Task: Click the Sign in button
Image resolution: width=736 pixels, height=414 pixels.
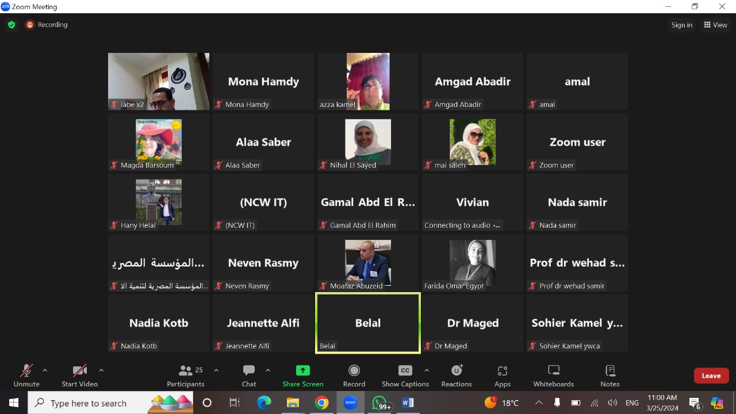Action: (x=681, y=25)
